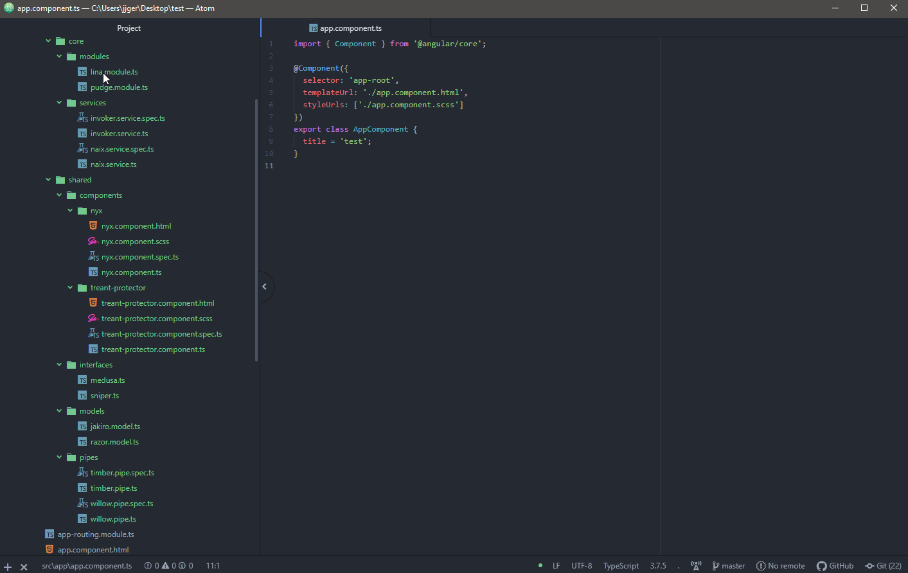Click the X icon in the status bar
Screen dimensions: 908x573
point(24,567)
